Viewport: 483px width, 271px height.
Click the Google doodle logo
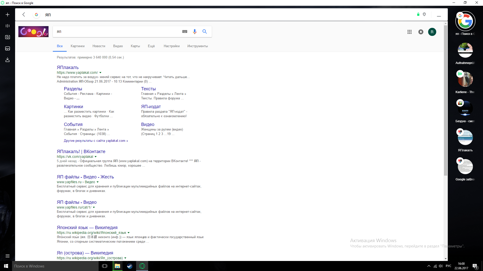click(33, 32)
